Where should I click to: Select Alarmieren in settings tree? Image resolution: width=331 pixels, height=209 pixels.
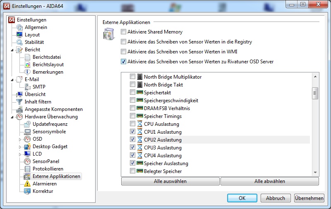click(x=45, y=184)
